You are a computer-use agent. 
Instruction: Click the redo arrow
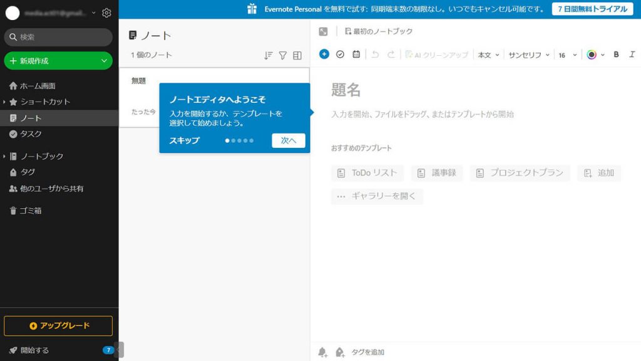pyautogui.click(x=391, y=55)
